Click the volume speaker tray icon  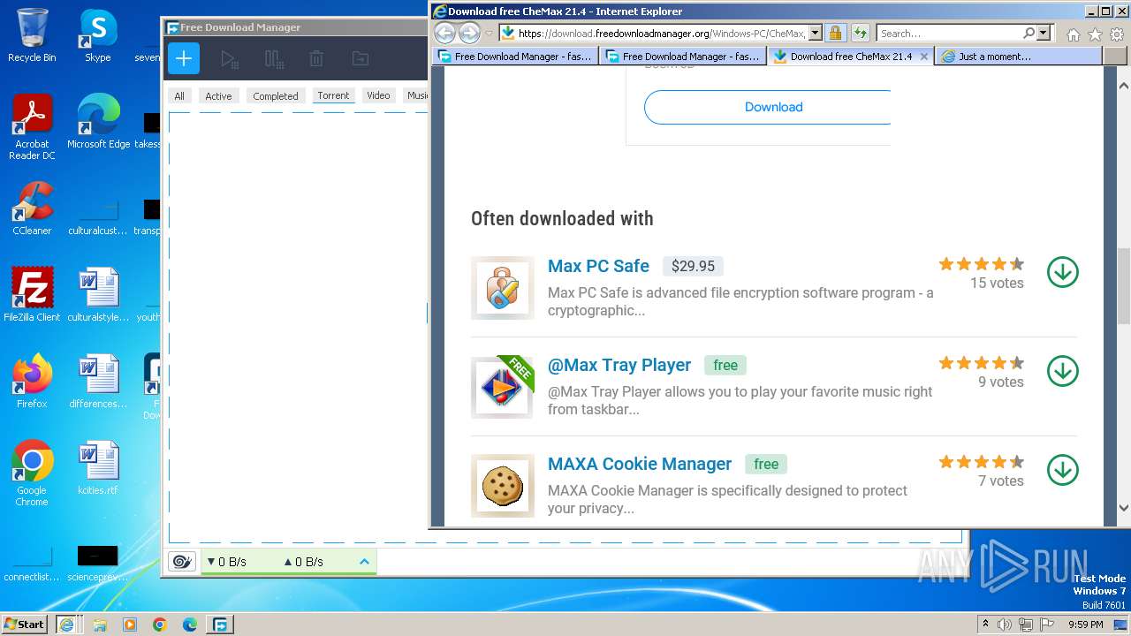1005,625
